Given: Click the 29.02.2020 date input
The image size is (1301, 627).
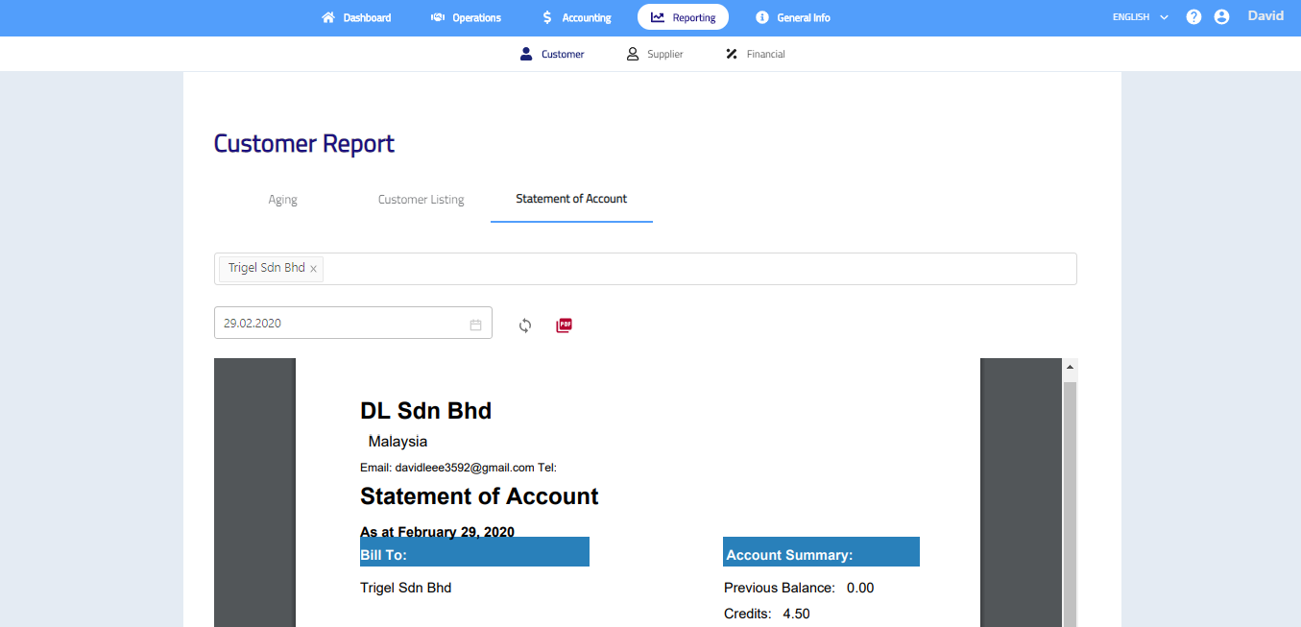Looking at the screenshot, I should [341, 324].
